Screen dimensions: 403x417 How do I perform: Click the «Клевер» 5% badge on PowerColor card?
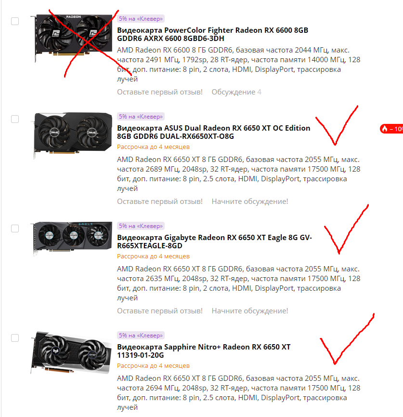pyautogui.click(x=141, y=19)
